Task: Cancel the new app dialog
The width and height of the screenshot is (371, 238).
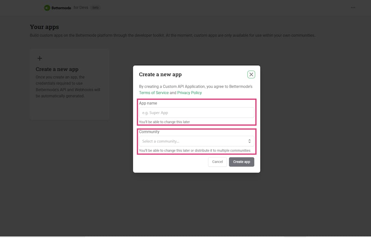Action: (x=217, y=162)
